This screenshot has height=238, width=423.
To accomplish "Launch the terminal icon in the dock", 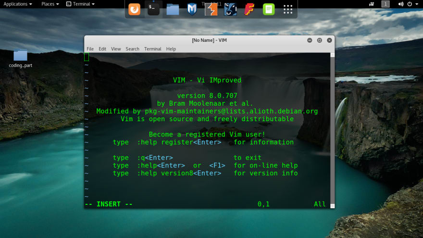I will coord(153,10).
